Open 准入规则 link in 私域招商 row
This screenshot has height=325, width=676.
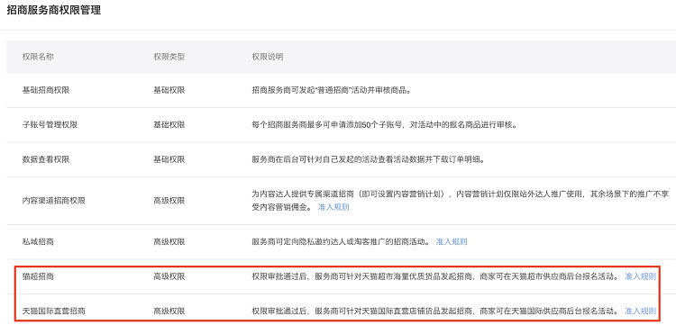[x=452, y=241]
